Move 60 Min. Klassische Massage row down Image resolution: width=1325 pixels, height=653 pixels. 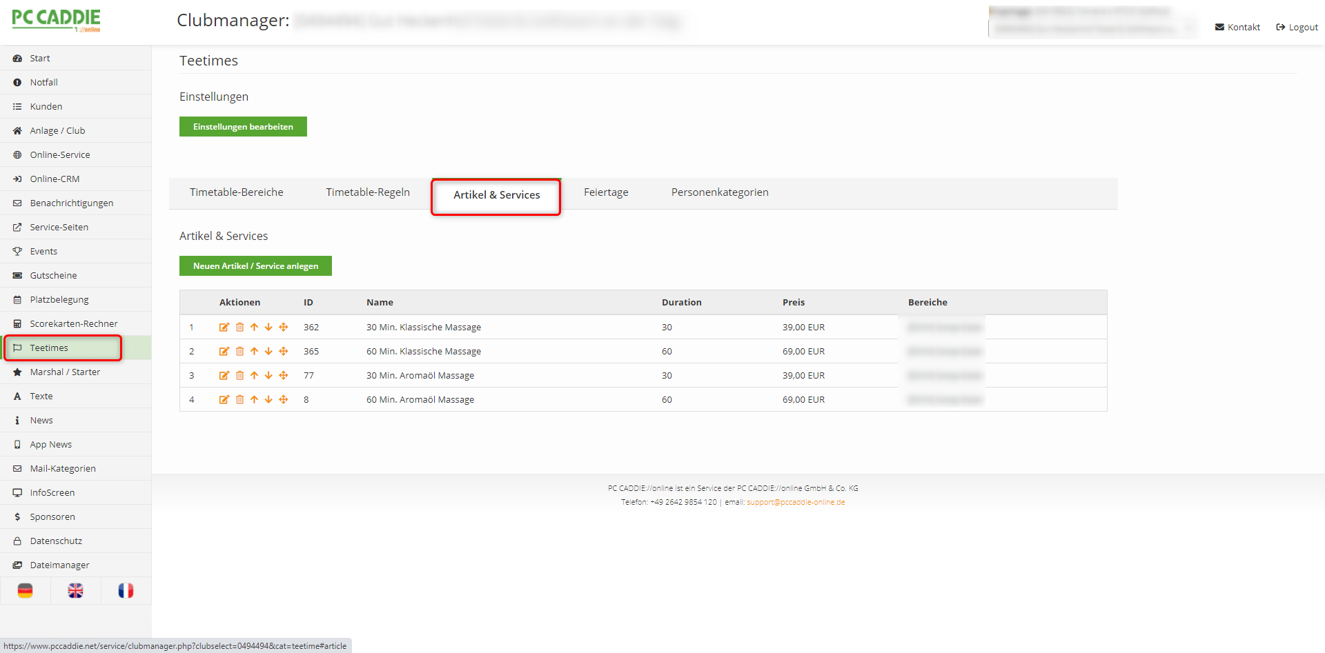click(268, 352)
